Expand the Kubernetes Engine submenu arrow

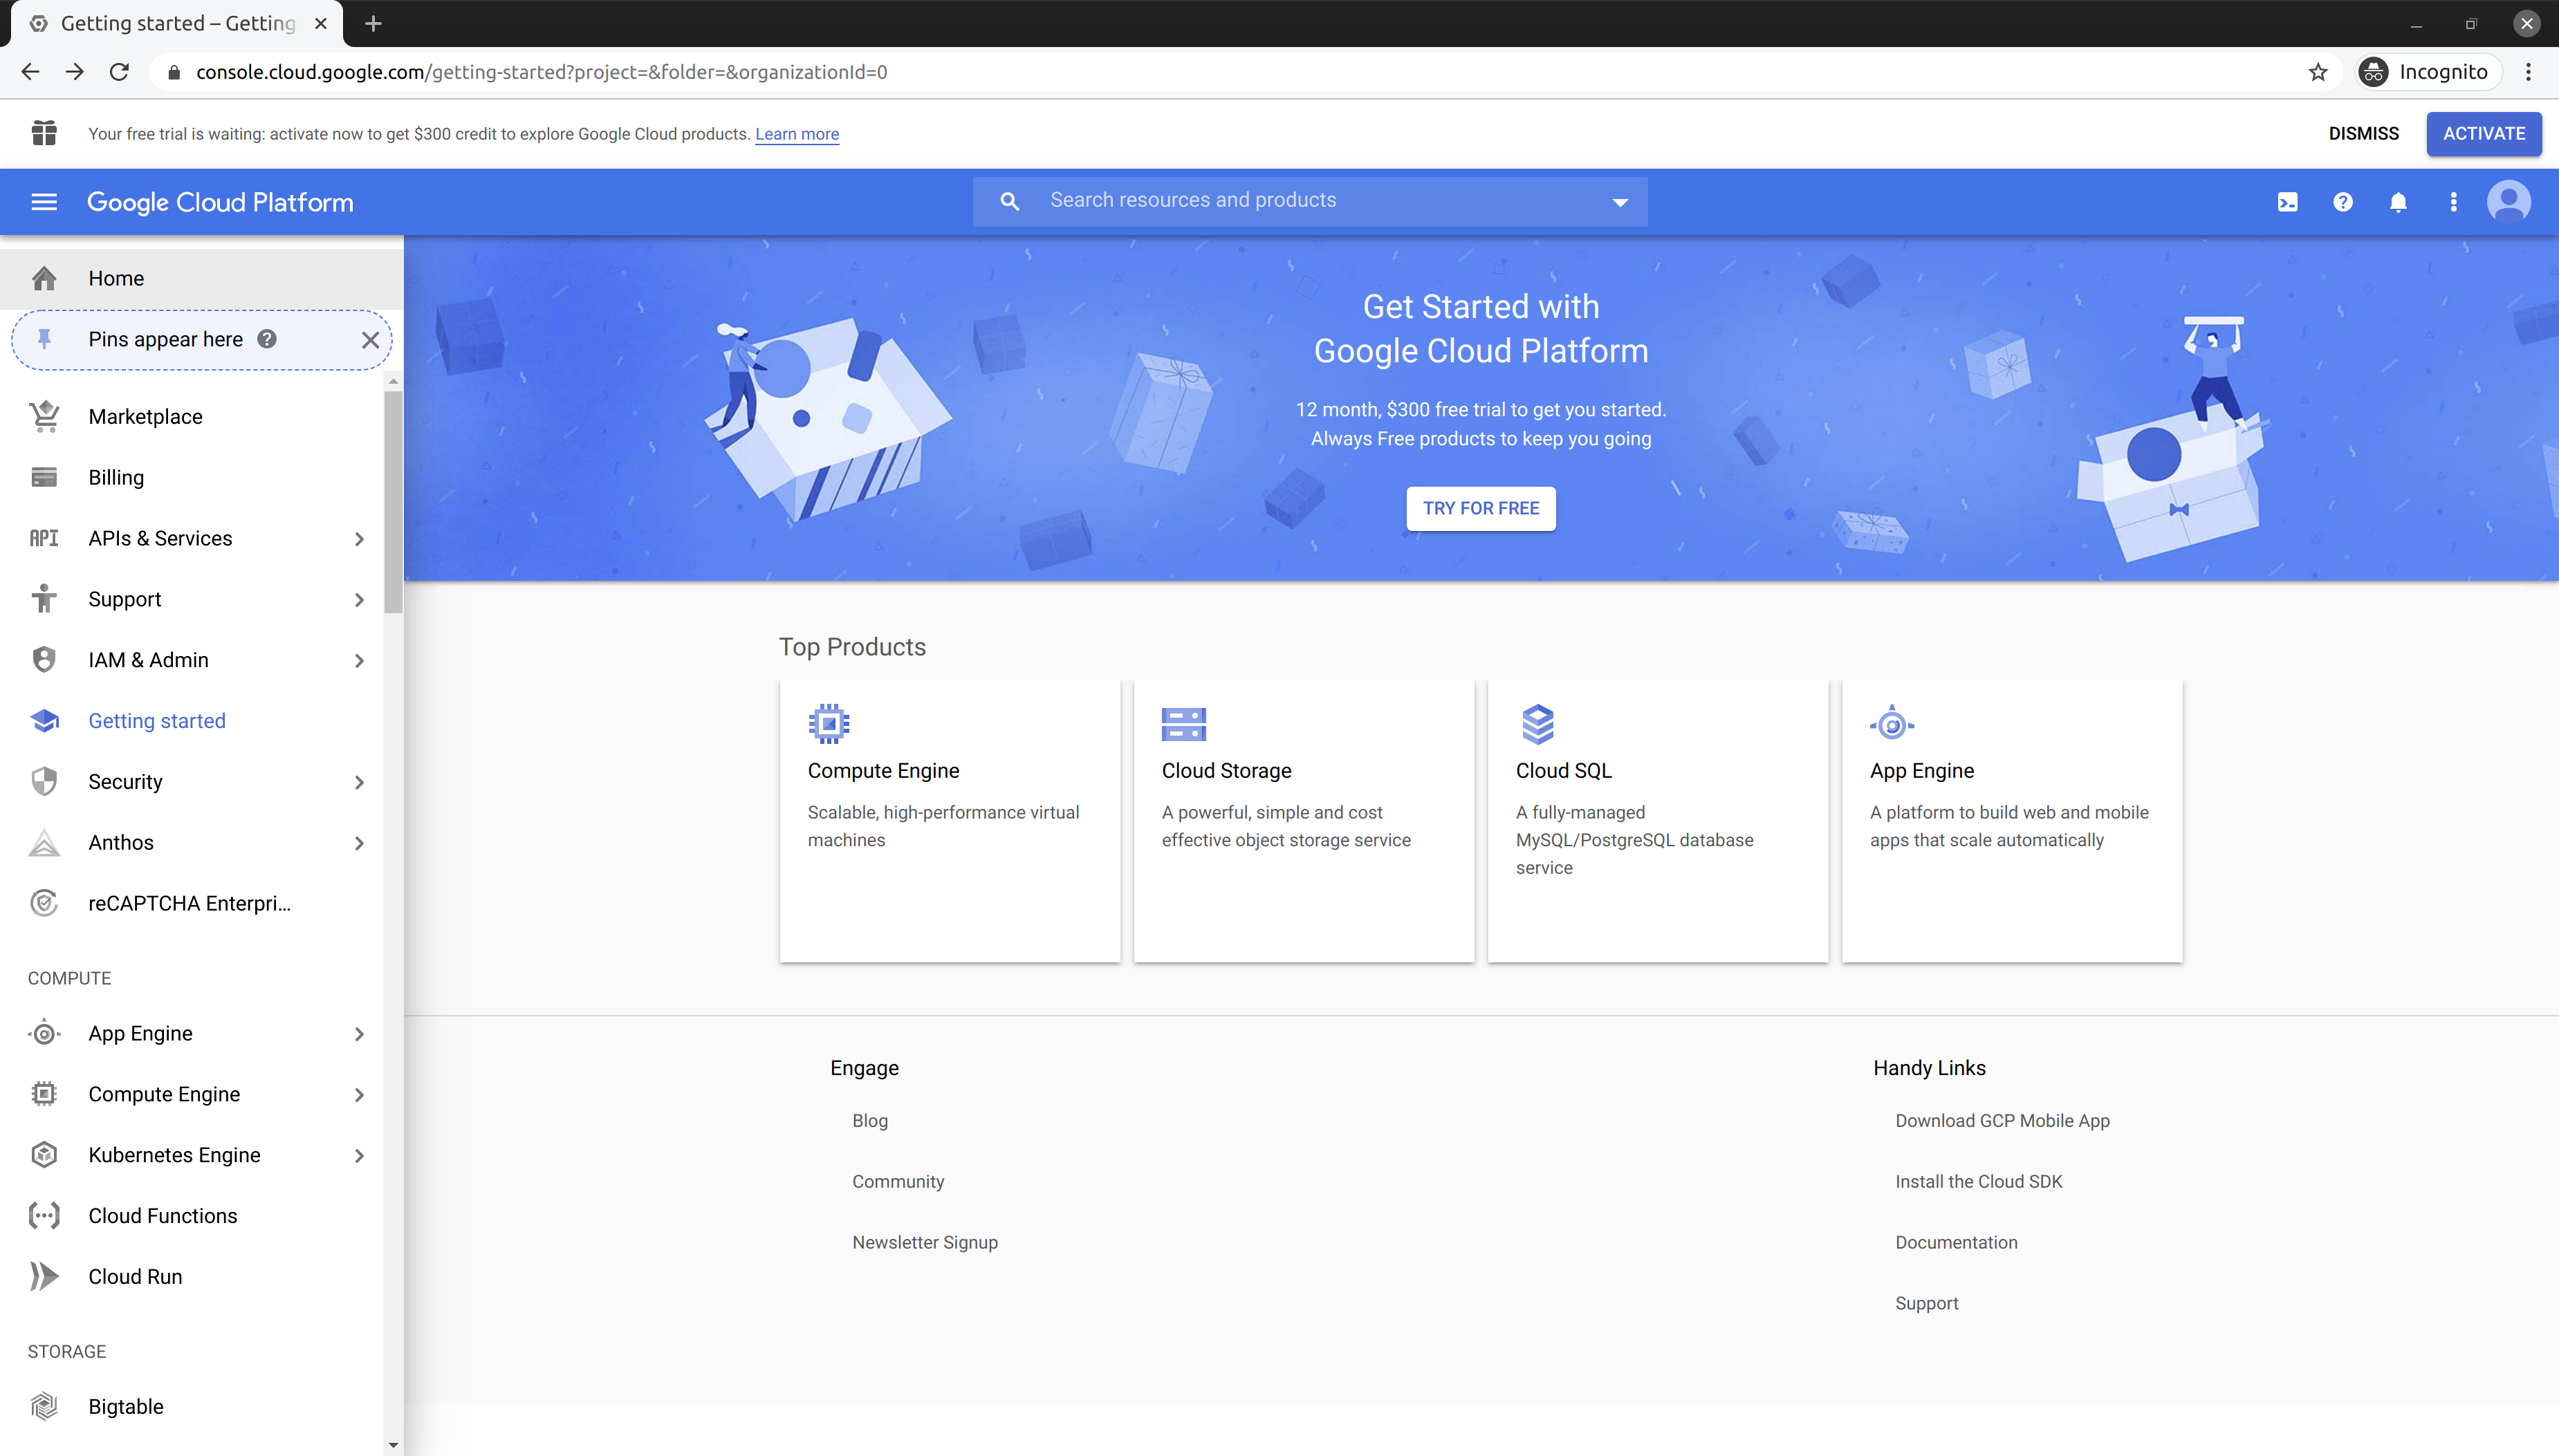(x=359, y=1155)
